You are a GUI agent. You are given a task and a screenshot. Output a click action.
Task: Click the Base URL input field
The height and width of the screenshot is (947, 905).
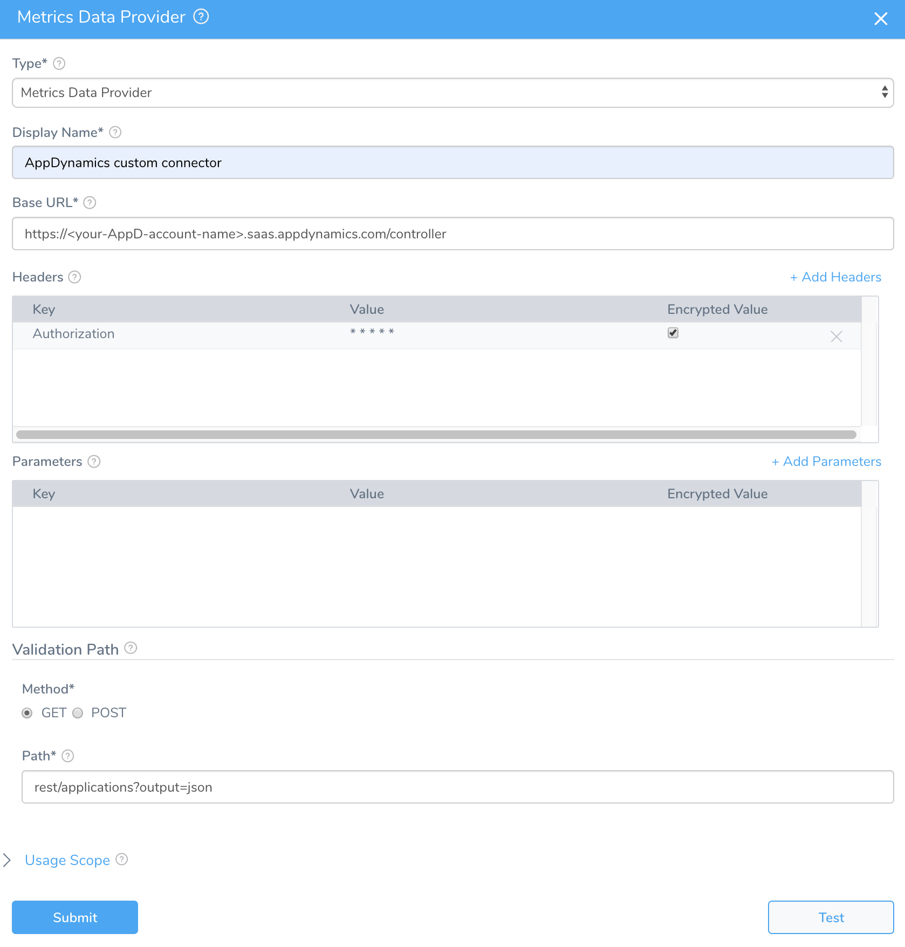coord(452,234)
